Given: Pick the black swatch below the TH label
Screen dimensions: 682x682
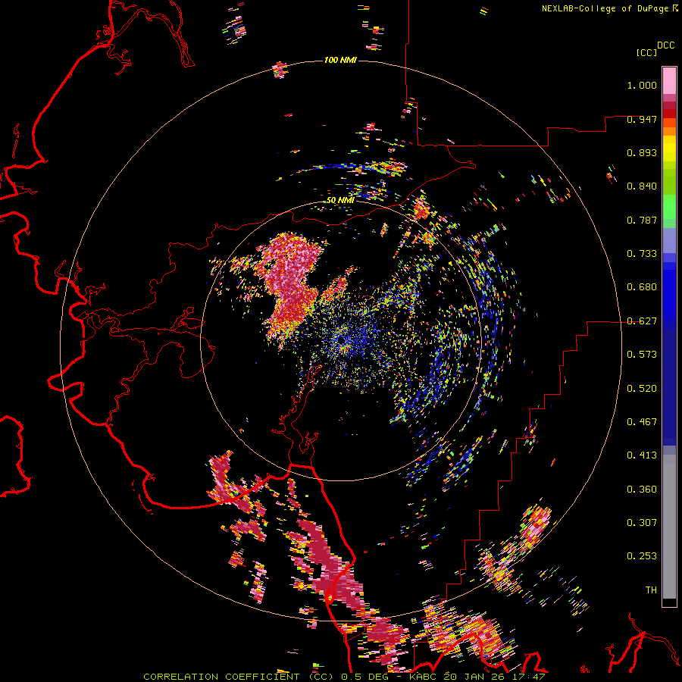Looking at the screenshot, I should tap(669, 602).
